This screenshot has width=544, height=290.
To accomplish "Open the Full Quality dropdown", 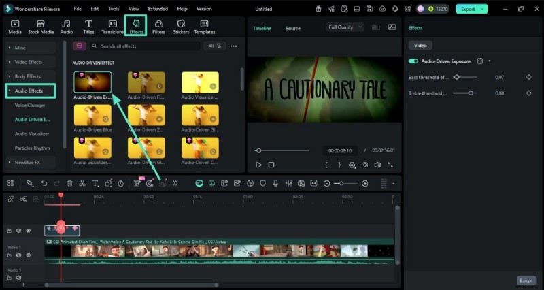I will click(x=345, y=27).
